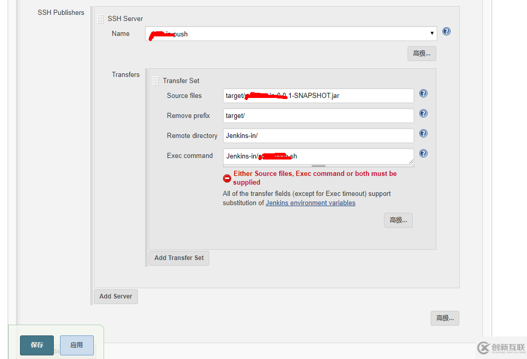Screen dimensions: 527x359
Task: Click Add Transfer Set button
Action: [x=179, y=258]
